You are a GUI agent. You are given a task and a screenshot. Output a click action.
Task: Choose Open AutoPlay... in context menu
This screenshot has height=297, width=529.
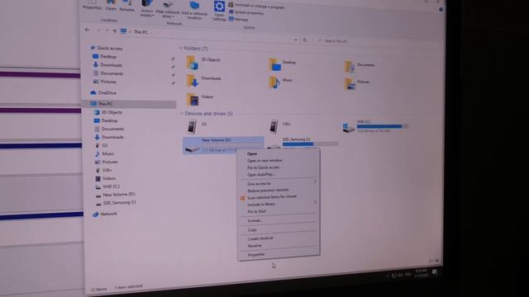261,175
